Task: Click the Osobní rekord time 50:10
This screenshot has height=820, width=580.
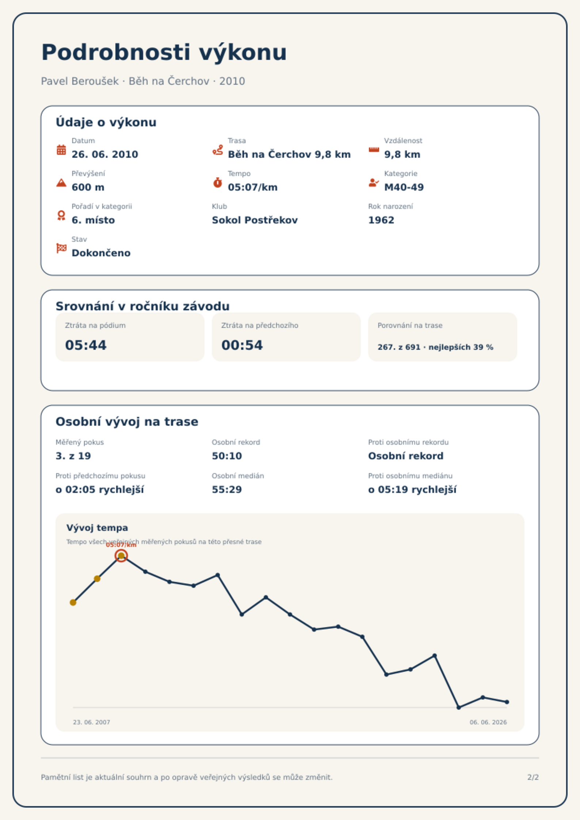Action: (x=227, y=456)
